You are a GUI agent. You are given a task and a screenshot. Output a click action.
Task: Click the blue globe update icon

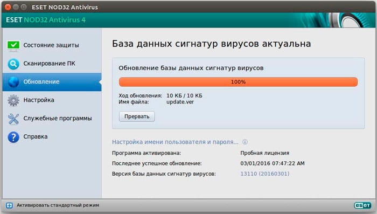pos(13,82)
